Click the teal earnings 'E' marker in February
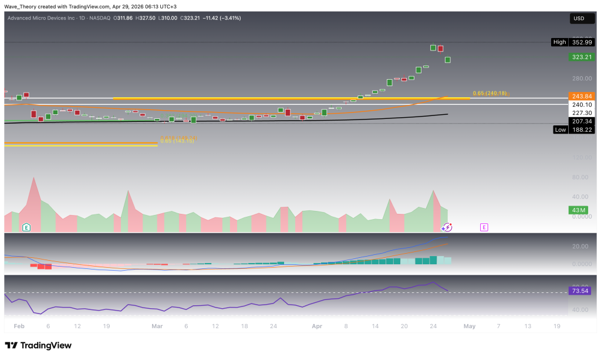 tap(26, 227)
